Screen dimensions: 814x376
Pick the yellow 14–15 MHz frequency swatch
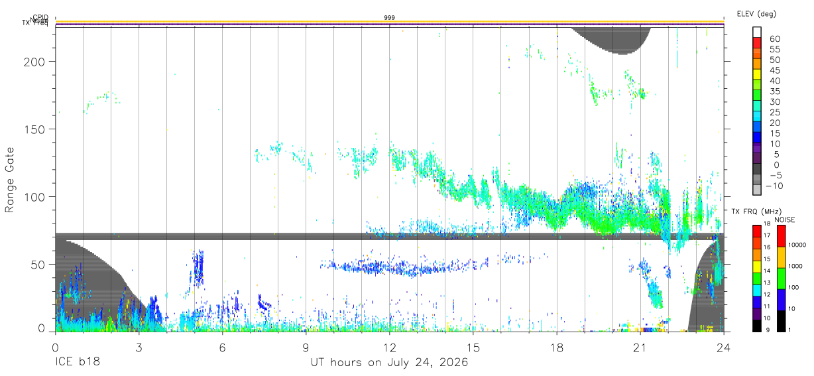[x=756, y=267]
